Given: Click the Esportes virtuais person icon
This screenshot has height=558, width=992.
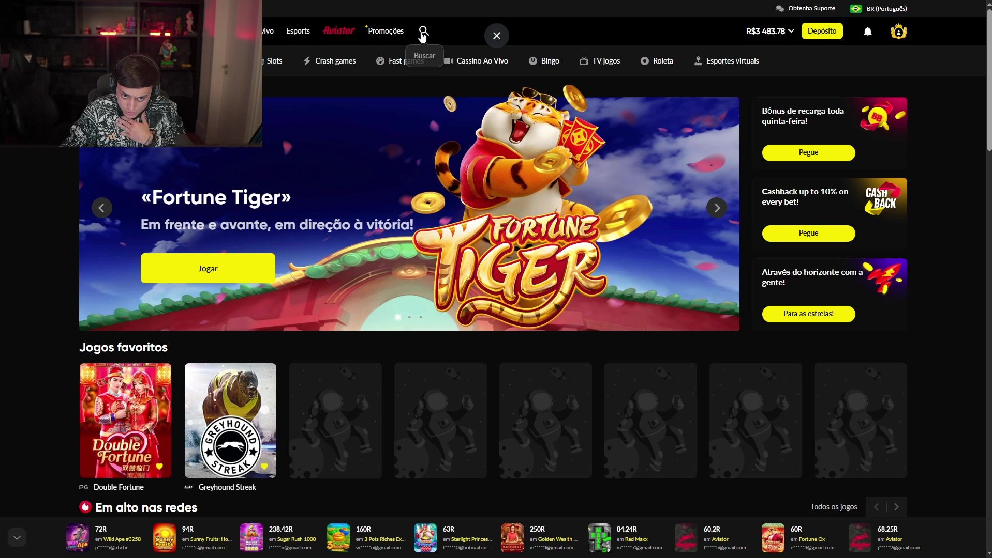Looking at the screenshot, I should click(698, 61).
